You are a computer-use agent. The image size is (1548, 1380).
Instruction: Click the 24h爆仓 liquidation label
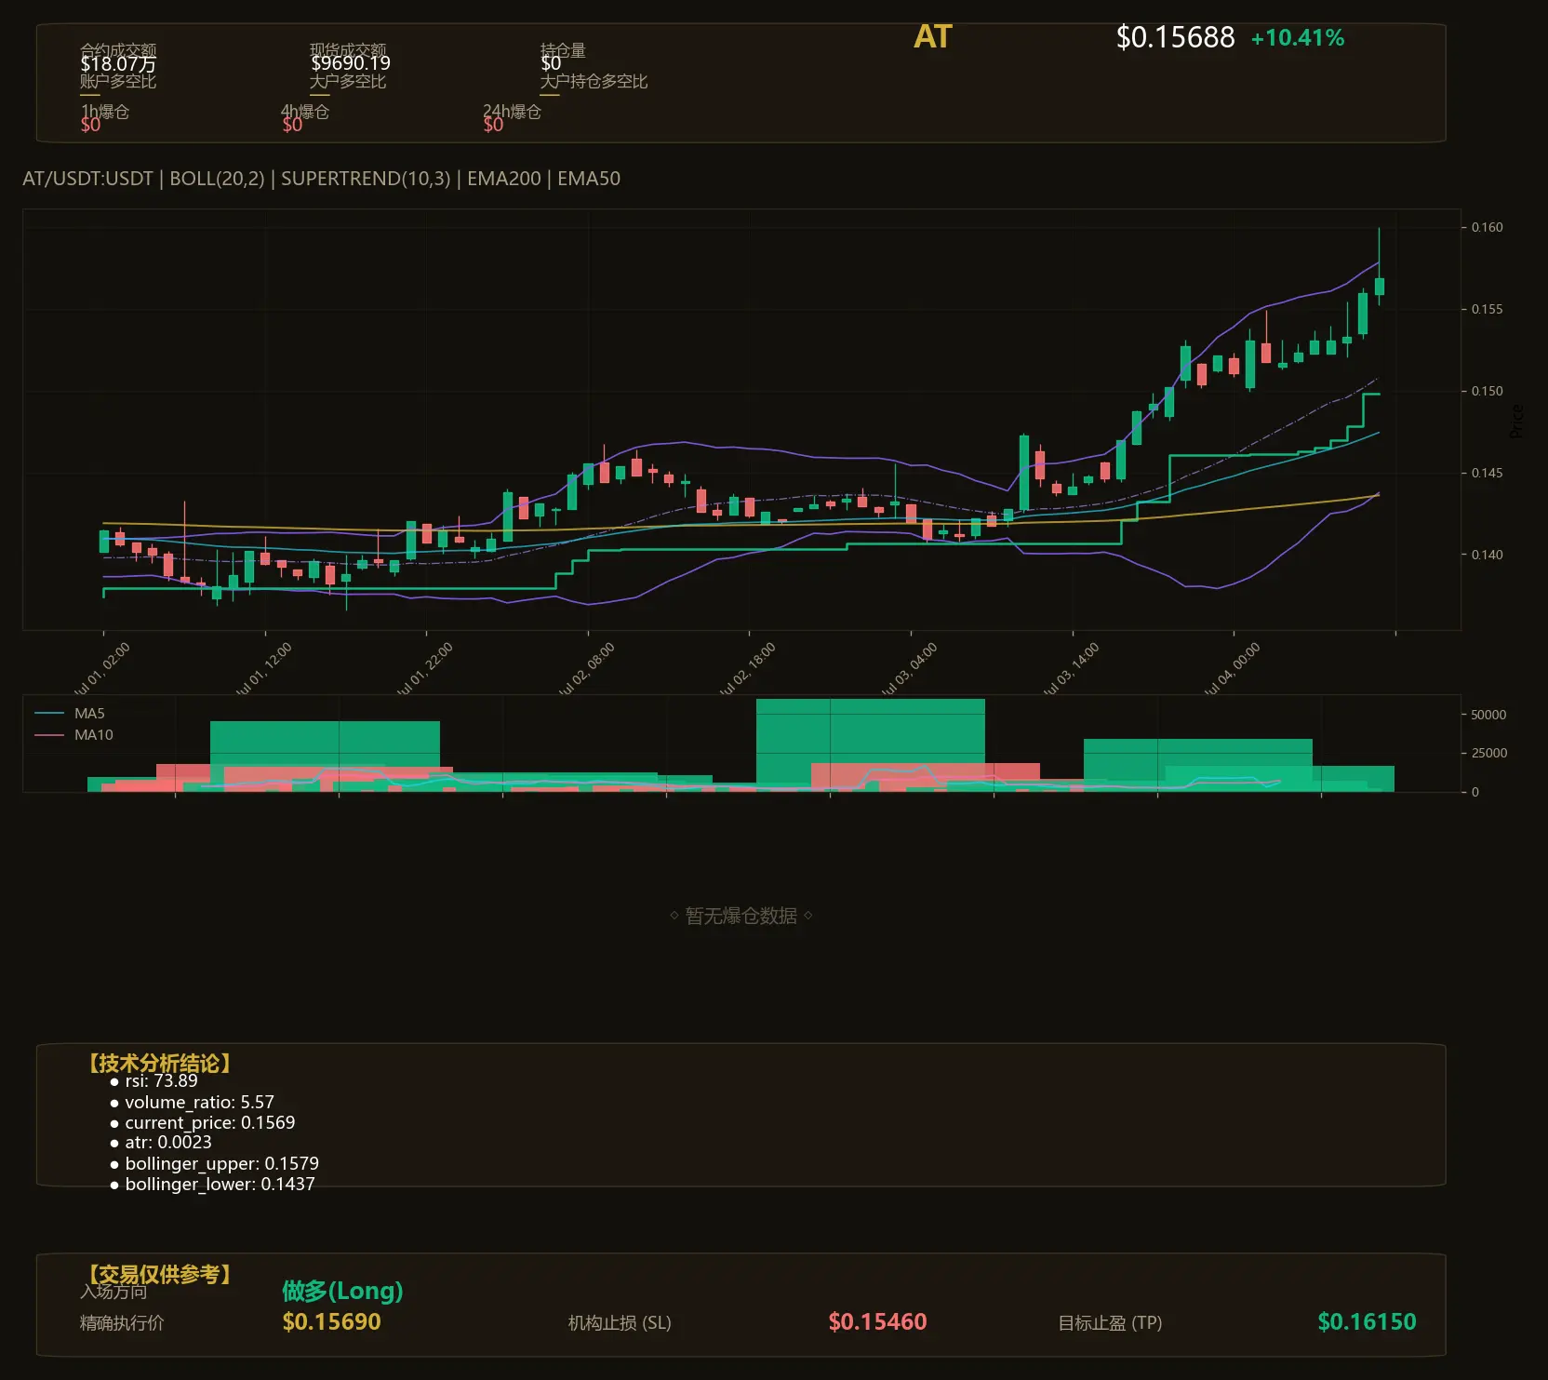512,112
